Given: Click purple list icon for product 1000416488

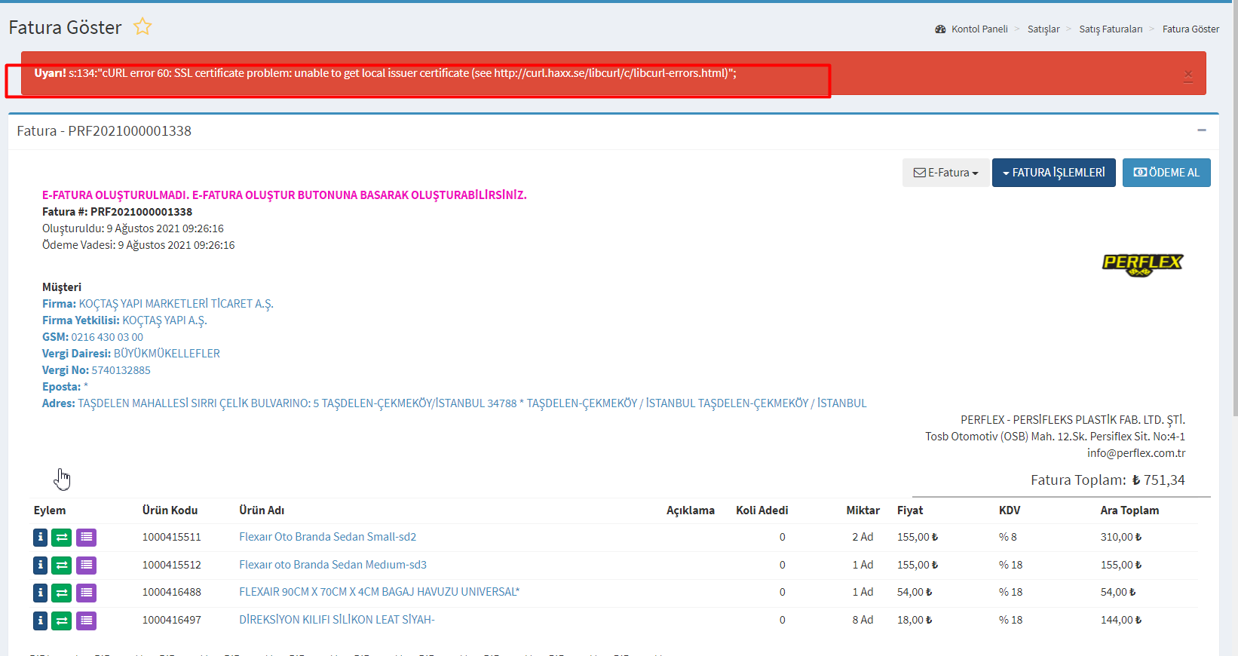Looking at the screenshot, I should coord(87,593).
